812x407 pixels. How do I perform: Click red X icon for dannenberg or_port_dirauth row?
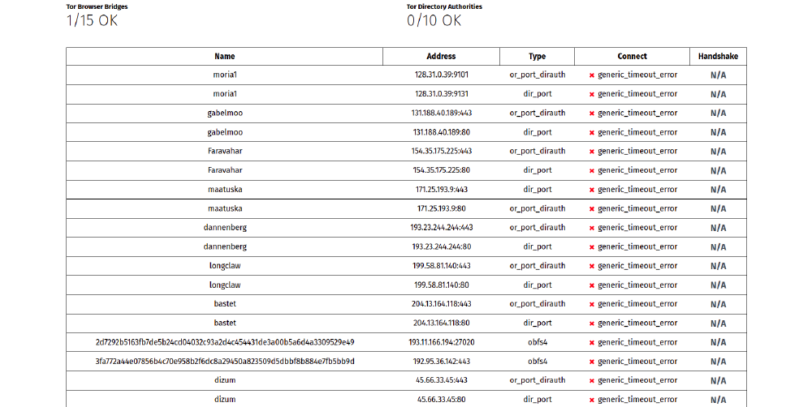(x=592, y=228)
